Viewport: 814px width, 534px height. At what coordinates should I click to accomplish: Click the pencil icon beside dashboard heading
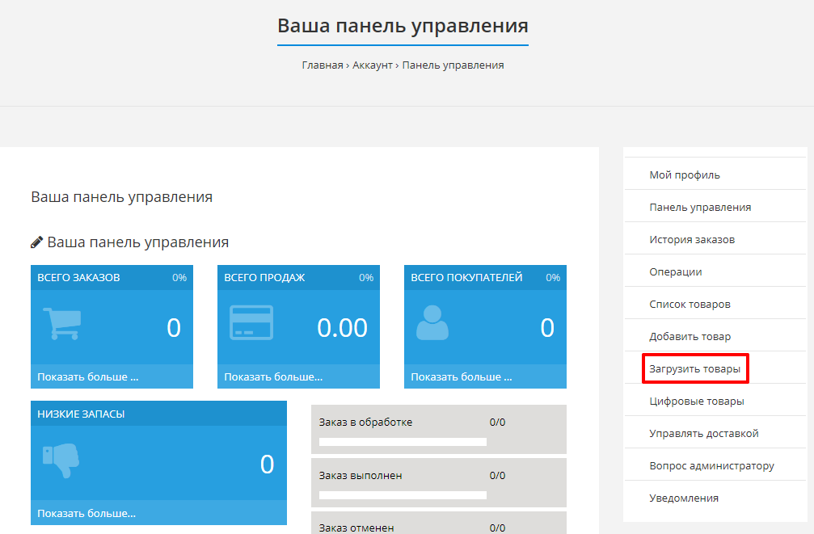[37, 242]
